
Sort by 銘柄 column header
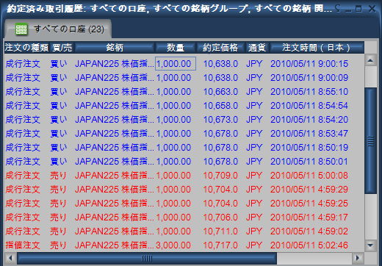[115, 47]
